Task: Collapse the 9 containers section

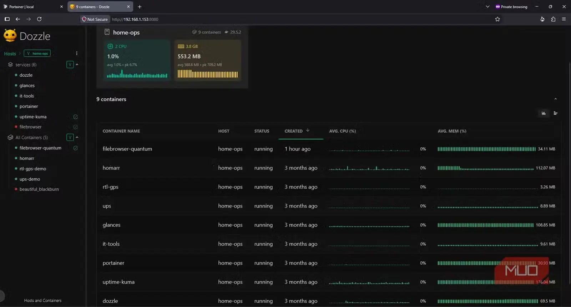Action: click(x=555, y=99)
